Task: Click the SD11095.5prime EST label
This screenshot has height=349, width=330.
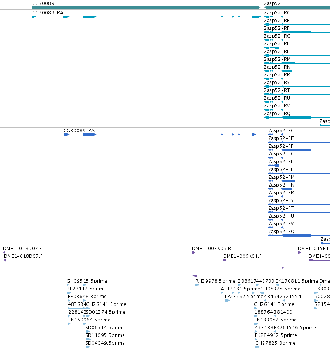Action: [105, 336]
